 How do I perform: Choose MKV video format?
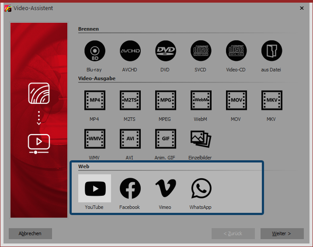pyautogui.click(x=271, y=101)
